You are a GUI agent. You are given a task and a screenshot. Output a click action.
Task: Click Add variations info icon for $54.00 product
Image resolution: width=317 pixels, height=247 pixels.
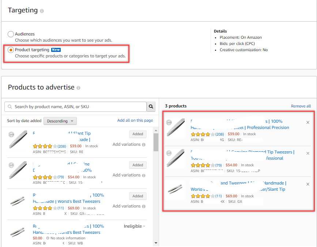(144, 175)
